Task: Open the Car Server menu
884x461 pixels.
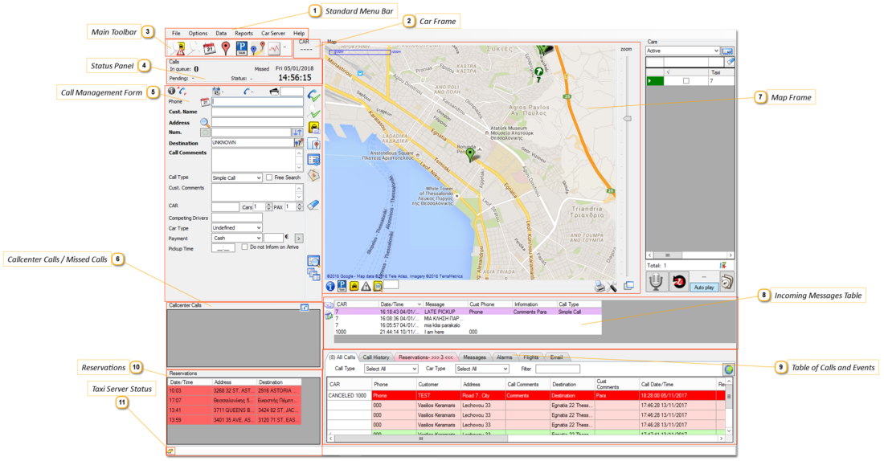Action: 273,33
